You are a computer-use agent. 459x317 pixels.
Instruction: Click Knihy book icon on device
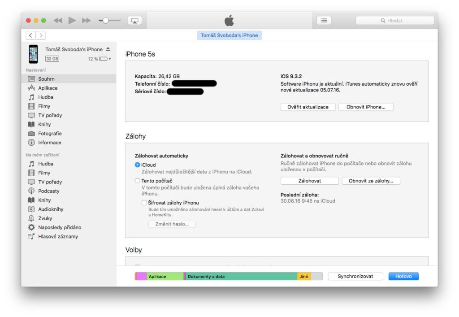coord(31,200)
